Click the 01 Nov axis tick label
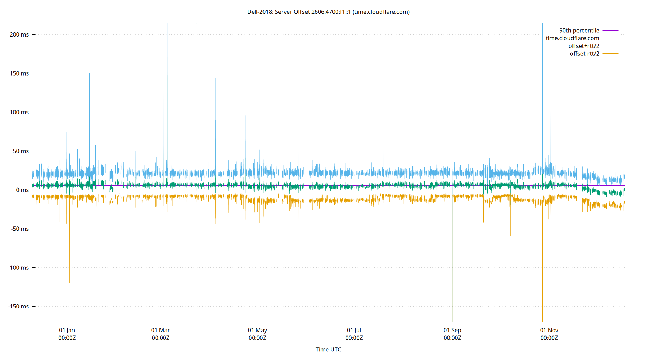The height and width of the screenshot is (355, 657). [549, 330]
